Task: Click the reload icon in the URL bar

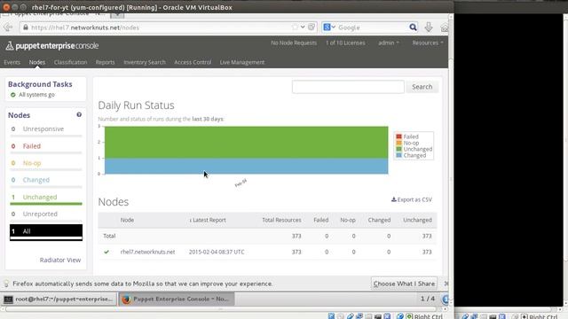Action: (312, 27)
